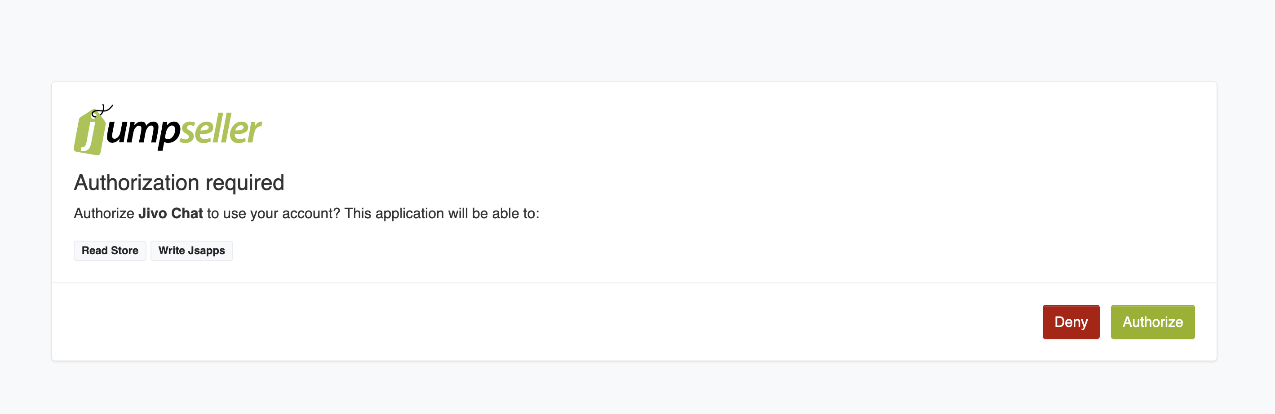Click the word 'Authorize' starting the sentence
The height and width of the screenshot is (414, 1275).
pos(104,213)
